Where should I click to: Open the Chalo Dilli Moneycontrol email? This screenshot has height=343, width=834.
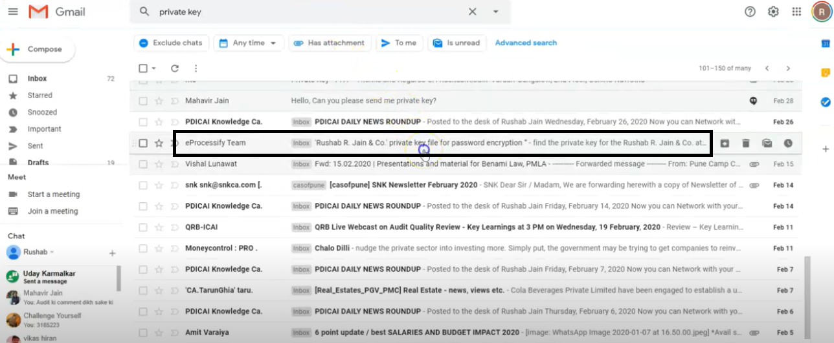point(466,248)
